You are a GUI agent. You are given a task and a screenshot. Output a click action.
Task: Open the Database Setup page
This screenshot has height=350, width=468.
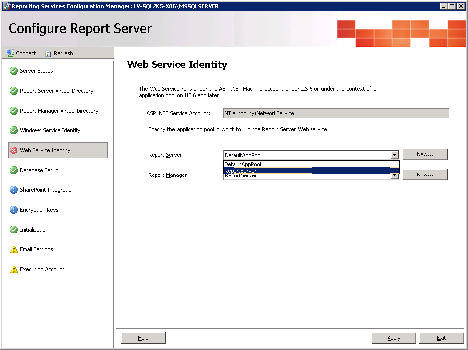[39, 170]
